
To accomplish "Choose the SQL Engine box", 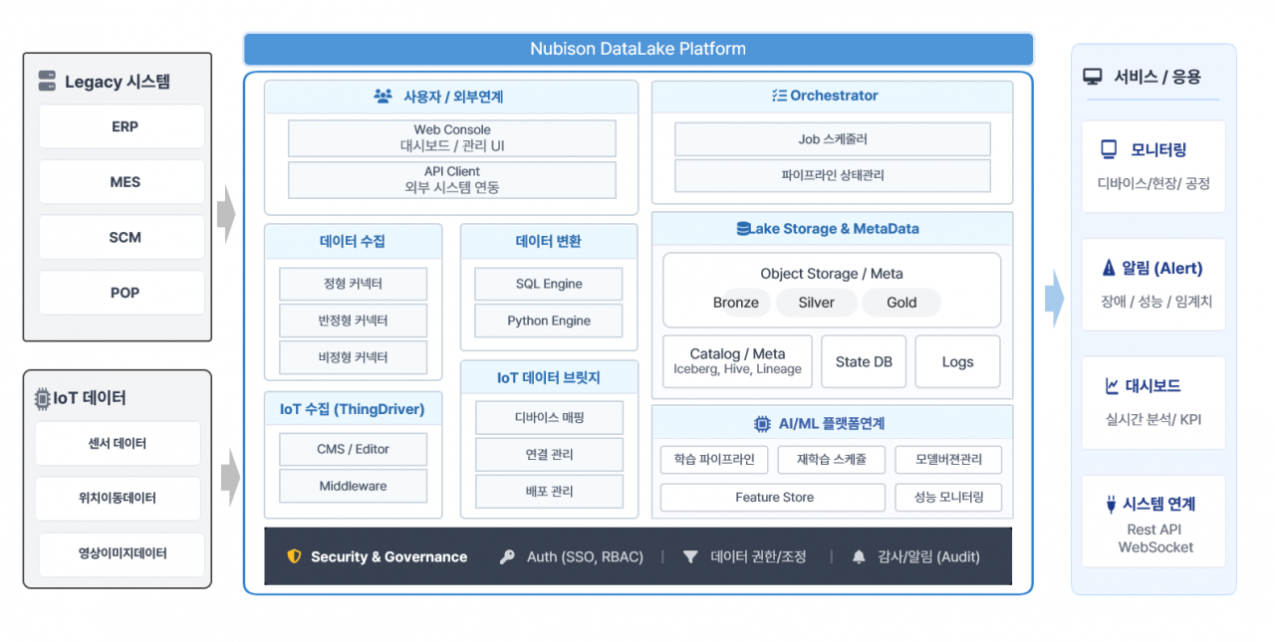I will [x=548, y=284].
